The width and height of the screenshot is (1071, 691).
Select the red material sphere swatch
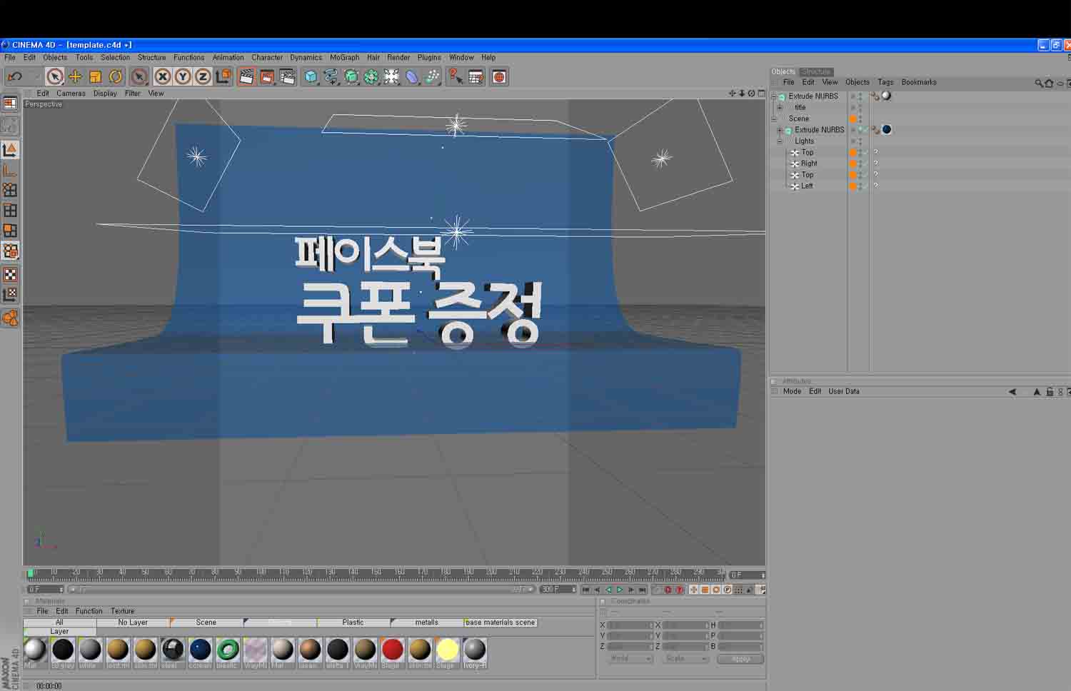[x=392, y=650]
